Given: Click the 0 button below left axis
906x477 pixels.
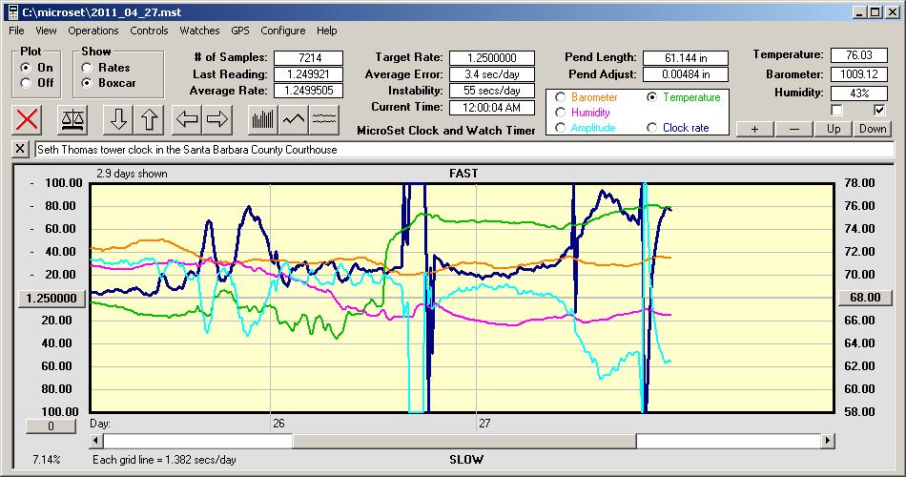Looking at the screenshot, I should coord(51,426).
